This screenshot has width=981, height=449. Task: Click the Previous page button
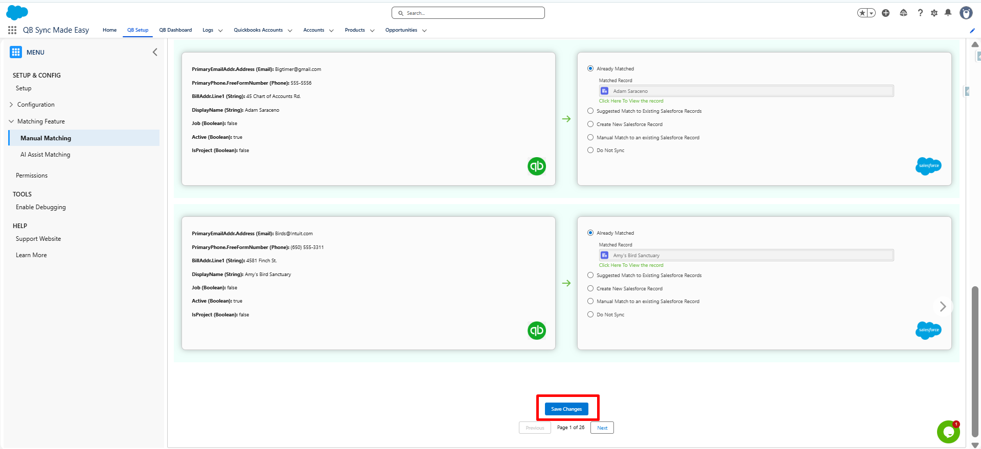[x=535, y=428]
